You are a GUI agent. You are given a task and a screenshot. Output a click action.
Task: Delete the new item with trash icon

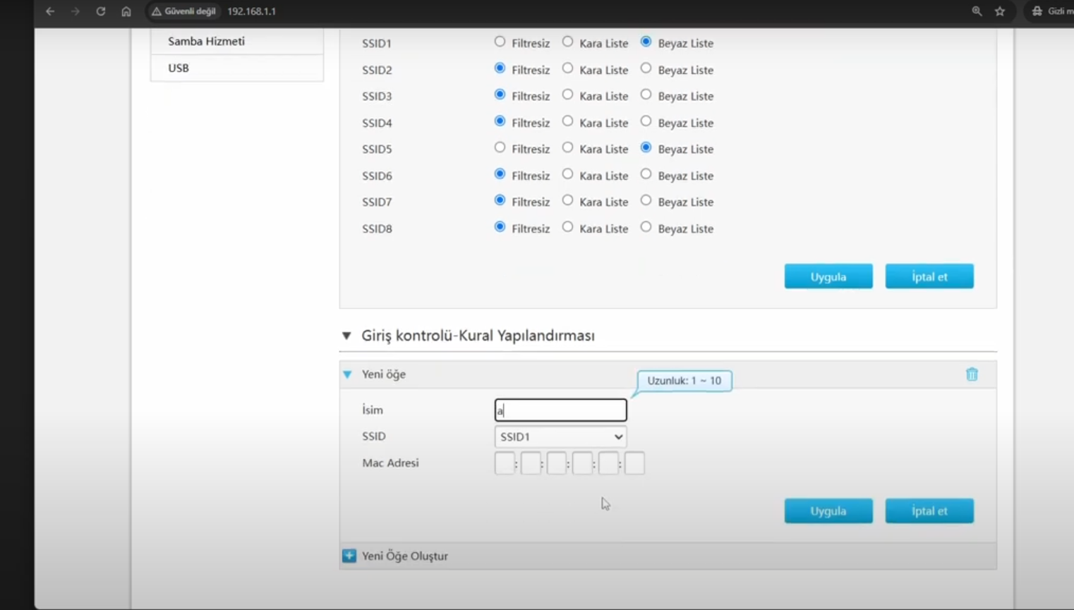coord(972,374)
